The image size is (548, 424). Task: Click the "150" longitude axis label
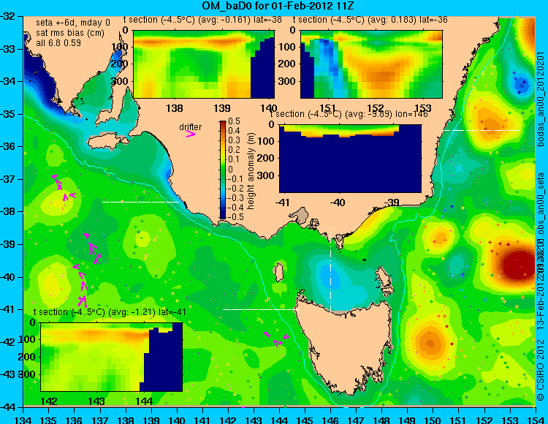(433, 420)
